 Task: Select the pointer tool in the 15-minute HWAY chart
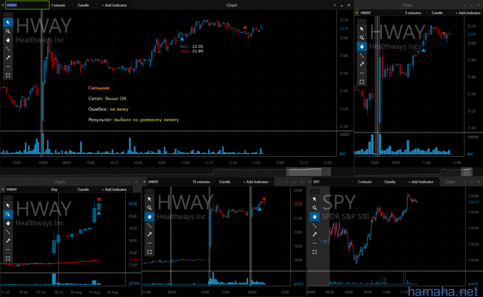149,199
